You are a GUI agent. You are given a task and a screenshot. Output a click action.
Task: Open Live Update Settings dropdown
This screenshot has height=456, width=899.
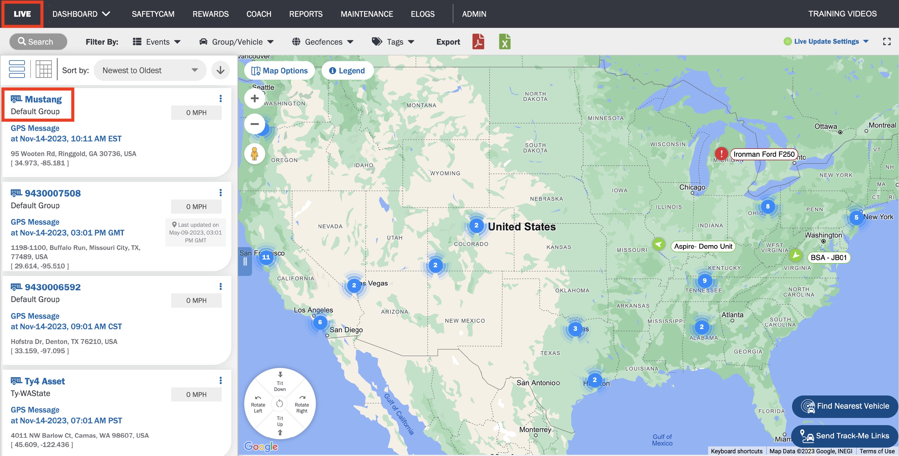826,42
